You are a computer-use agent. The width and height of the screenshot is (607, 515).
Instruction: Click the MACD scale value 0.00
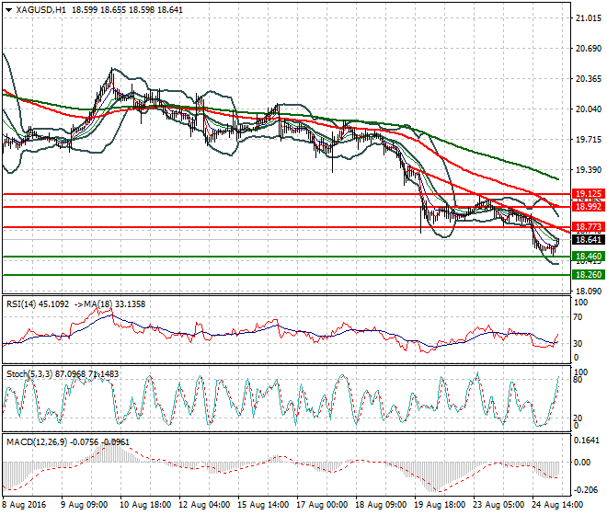coord(582,463)
